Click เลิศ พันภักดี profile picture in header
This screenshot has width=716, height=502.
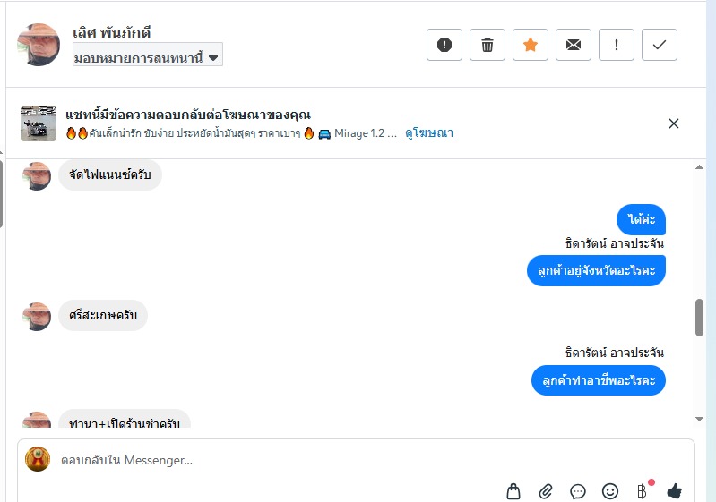(x=39, y=44)
